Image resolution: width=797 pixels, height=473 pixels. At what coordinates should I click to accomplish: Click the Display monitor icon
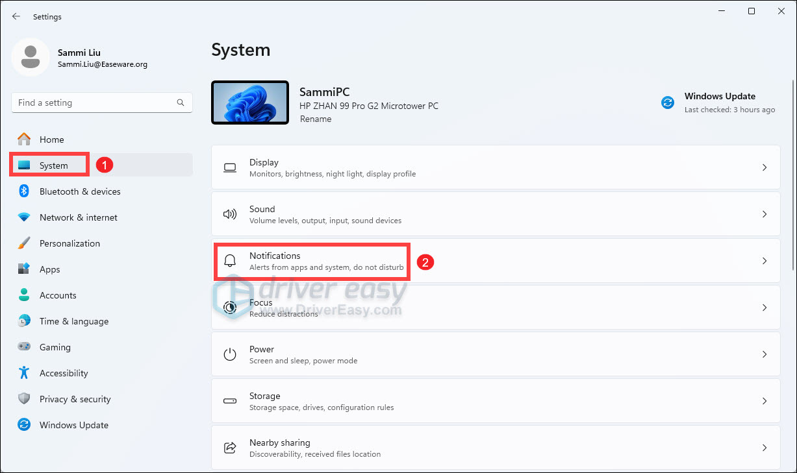pos(230,167)
